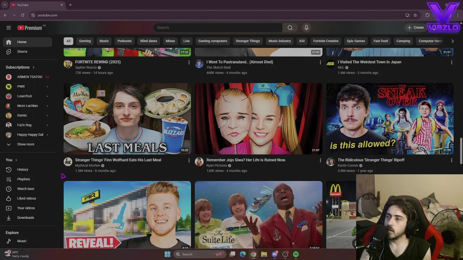Open File Explorer from taskbar
The height and width of the screenshot is (260, 463).
tap(264, 254)
